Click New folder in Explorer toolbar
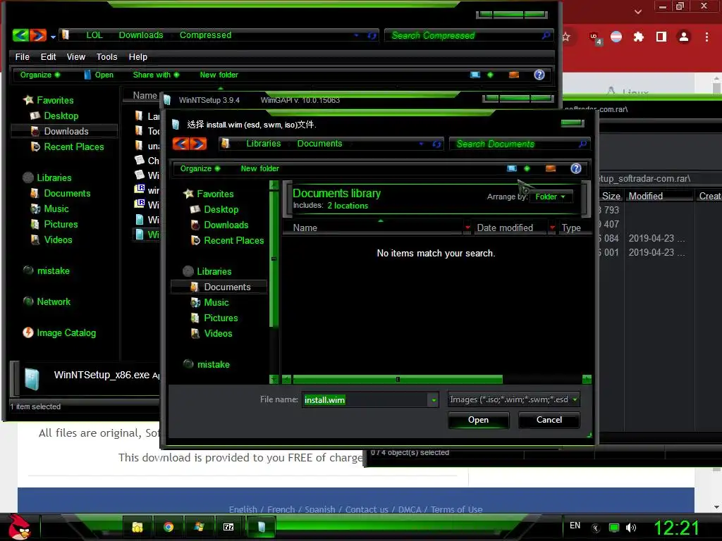The height and width of the screenshot is (541, 722). coord(219,75)
